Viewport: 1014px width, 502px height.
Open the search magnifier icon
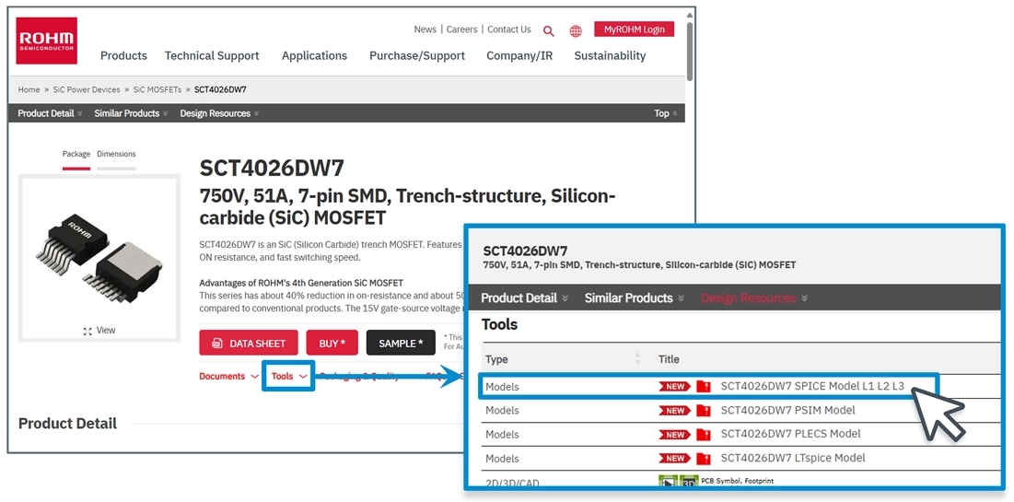[548, 31]
